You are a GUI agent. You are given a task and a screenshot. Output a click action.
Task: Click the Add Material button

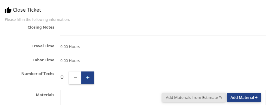pyautogui.click(x=244, y=97)
